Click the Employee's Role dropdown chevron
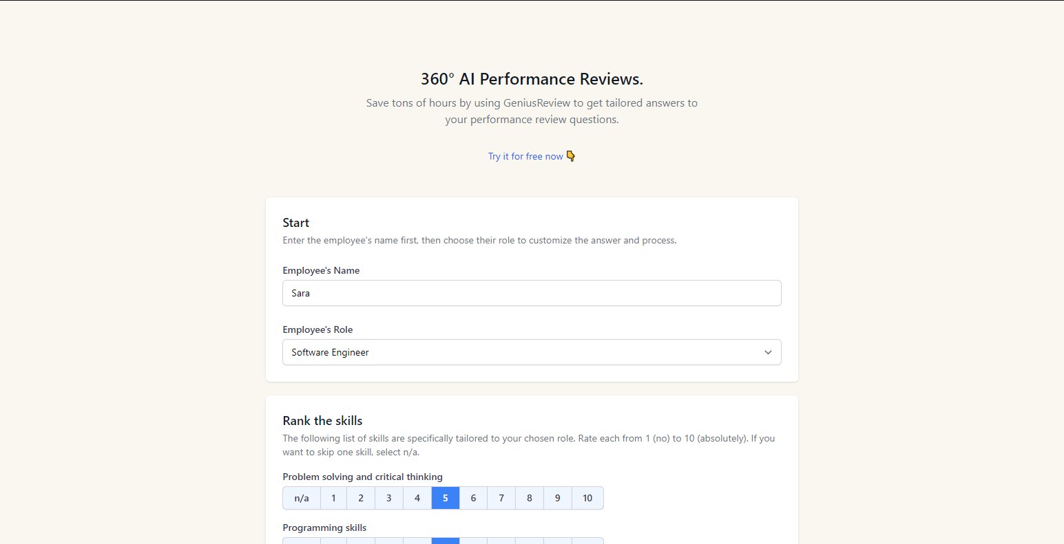 (768, 352)
